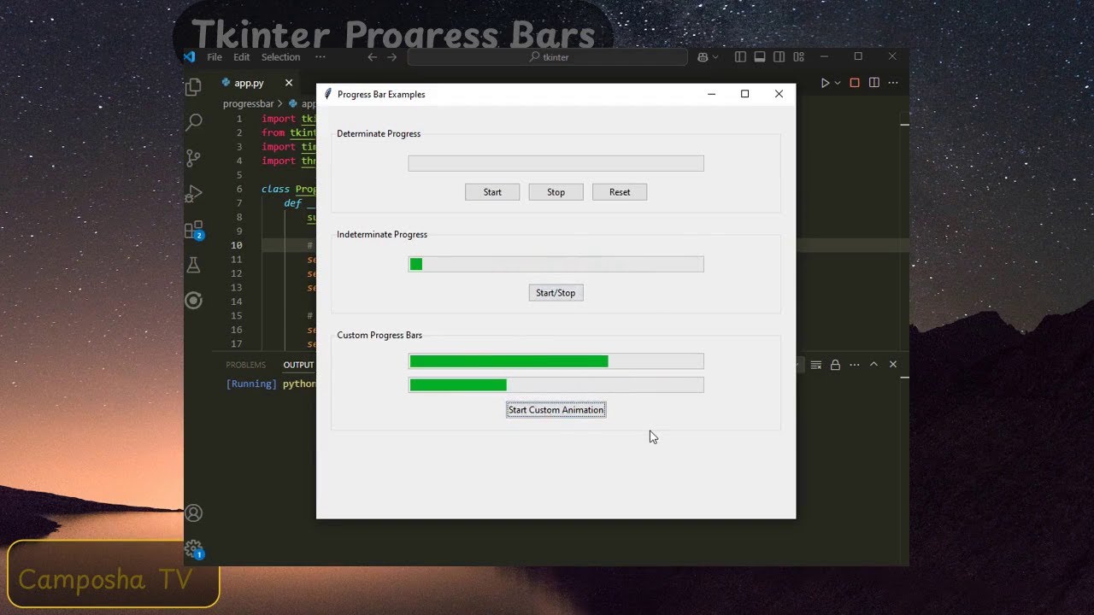Maximize panel with the up chevron
The width and height of the screenshot is (1094, 615).
[x=873, y=365]
